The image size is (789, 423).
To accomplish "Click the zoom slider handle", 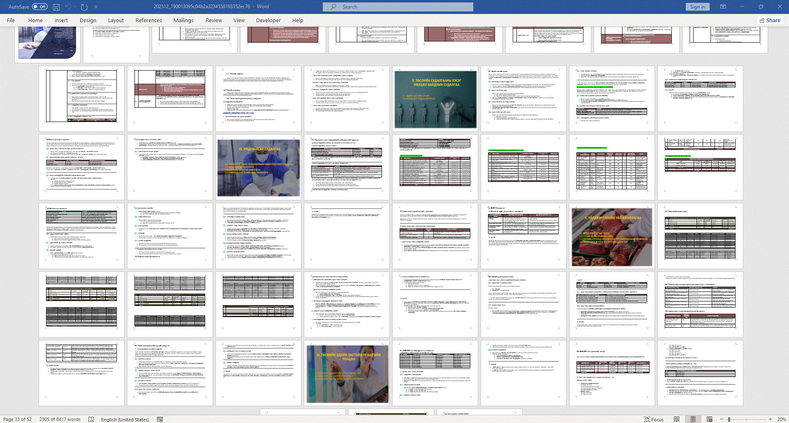I will click(729, 419).
